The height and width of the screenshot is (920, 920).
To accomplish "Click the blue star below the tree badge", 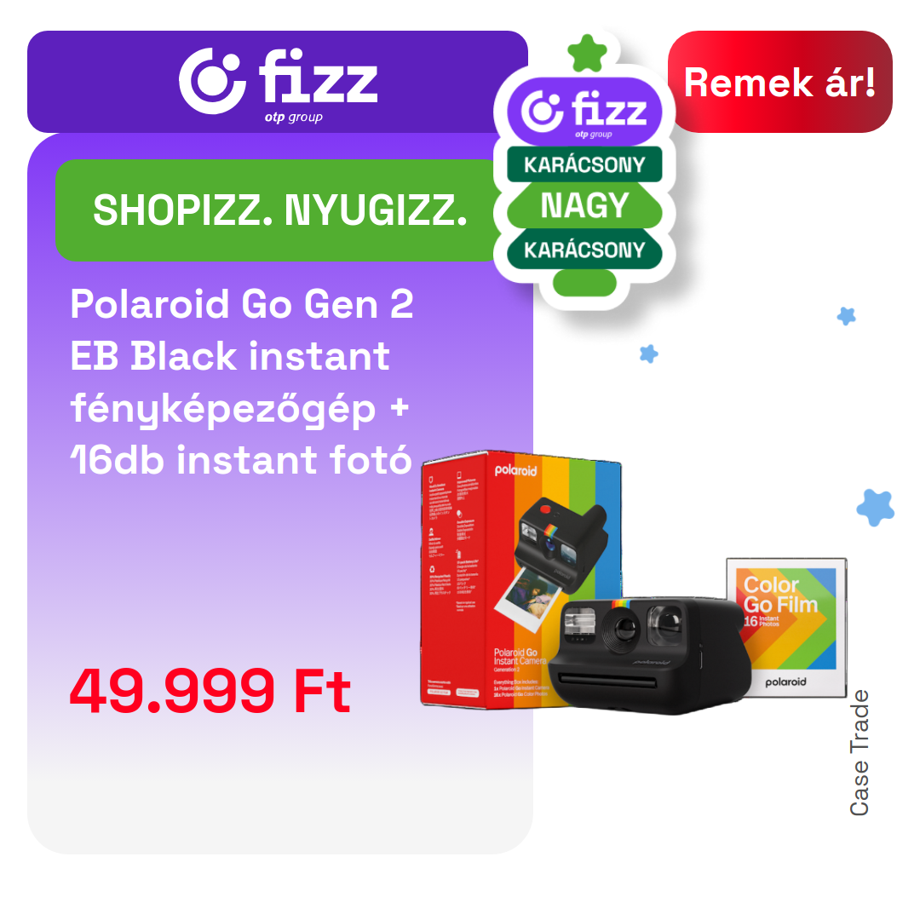I will pos(648,354).
